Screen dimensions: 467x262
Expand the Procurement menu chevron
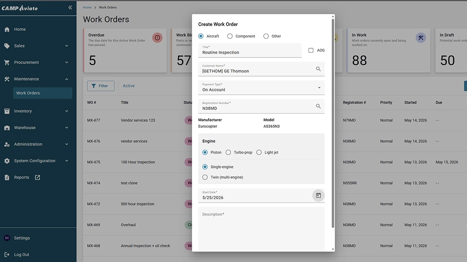point(67,62)
